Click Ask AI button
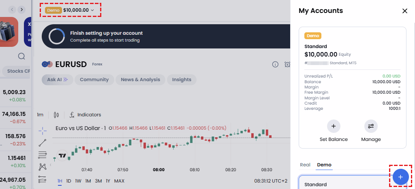415x189 pixels. point(58,80)
